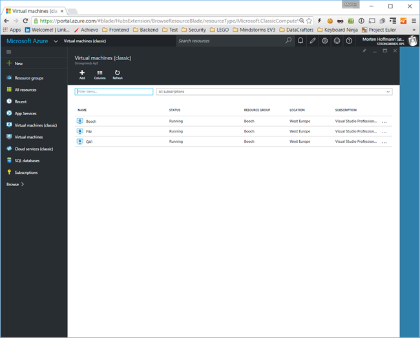Refresh the virtual machines list
This screenshot has width=420, height=338.
pos(118,74)
